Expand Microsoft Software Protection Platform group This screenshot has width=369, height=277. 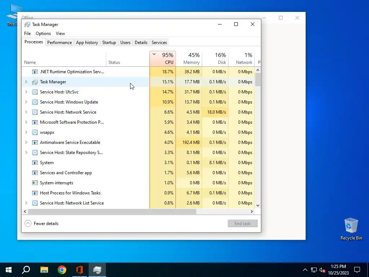point(26,122)
